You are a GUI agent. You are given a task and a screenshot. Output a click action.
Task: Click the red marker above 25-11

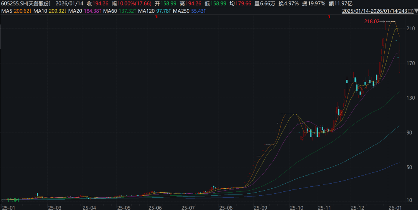(x=329, y=17)
